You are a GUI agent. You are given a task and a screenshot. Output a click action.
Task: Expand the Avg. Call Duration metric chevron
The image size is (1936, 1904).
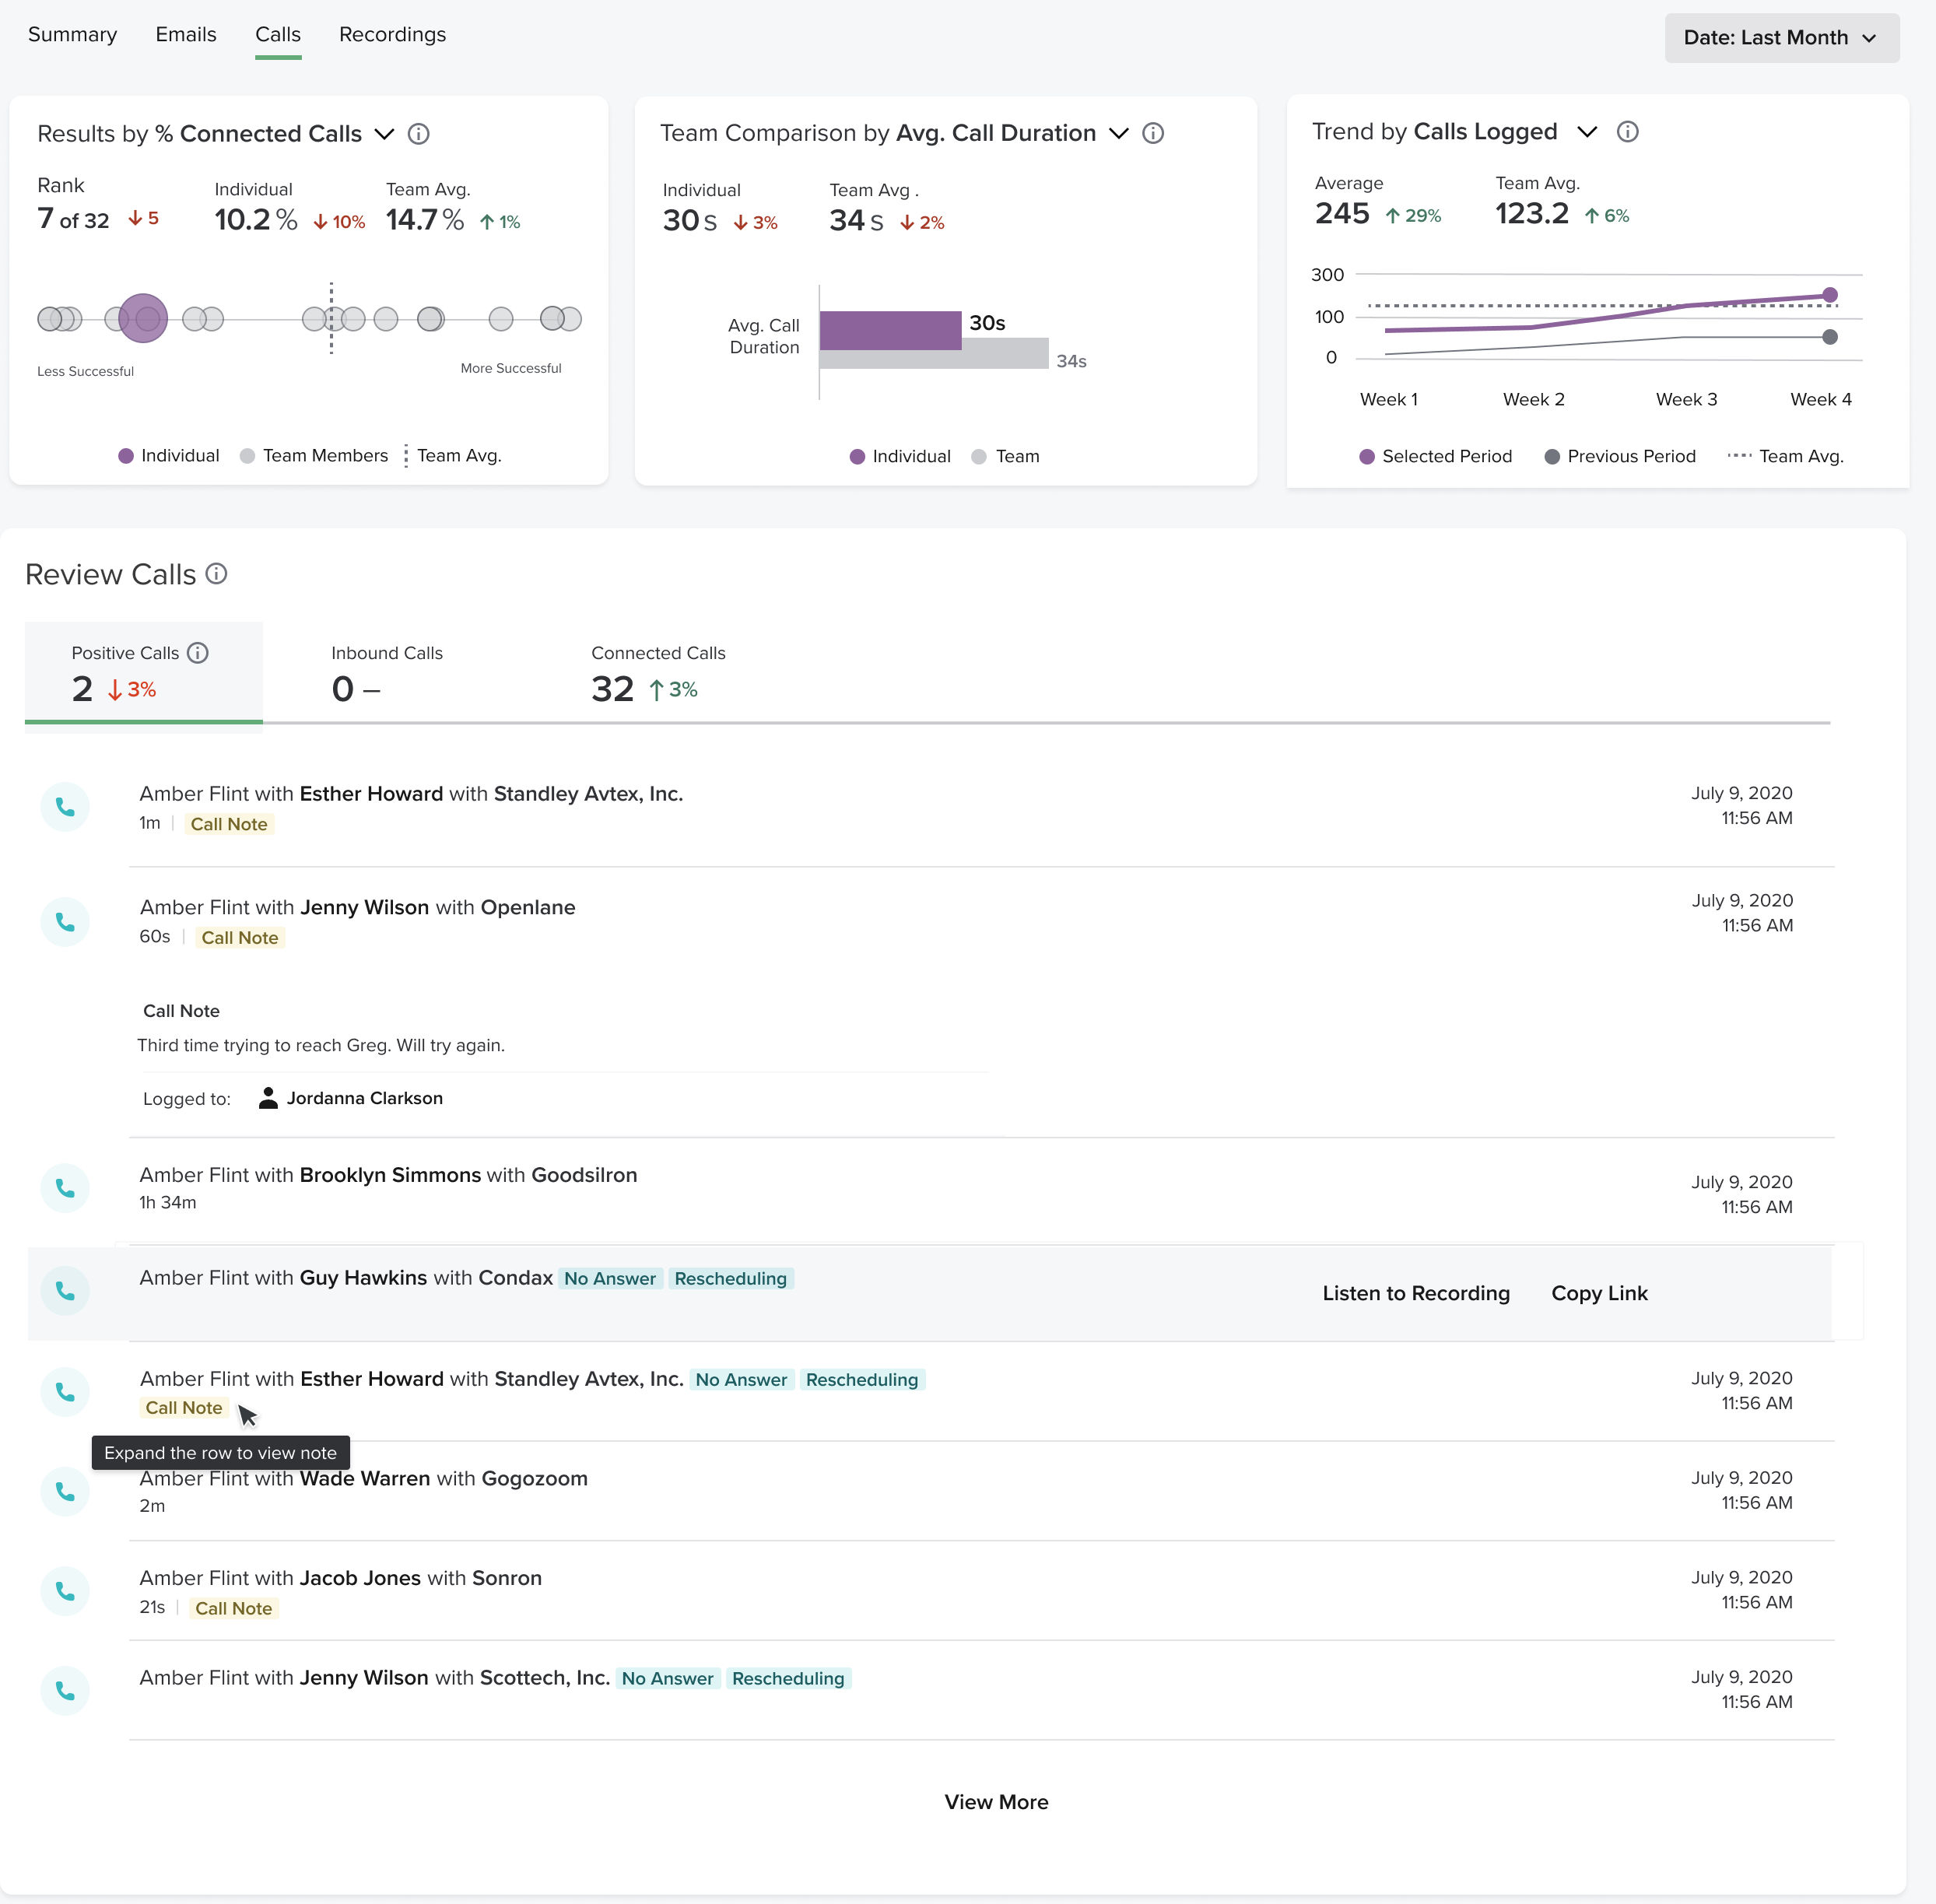coord(1119,133)
